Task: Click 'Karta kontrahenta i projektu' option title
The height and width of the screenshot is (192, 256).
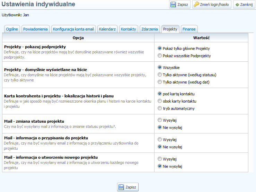Action: [59, 96]
